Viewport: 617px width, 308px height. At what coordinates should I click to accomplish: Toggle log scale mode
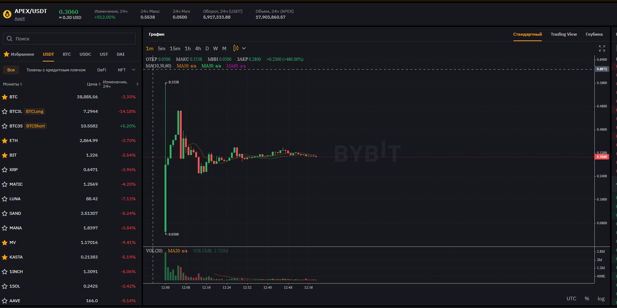tap(601, 299)
